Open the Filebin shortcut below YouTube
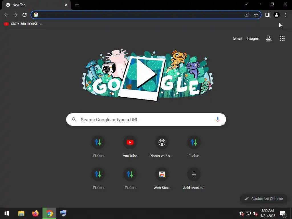292x219 pixels. [130, 179]
